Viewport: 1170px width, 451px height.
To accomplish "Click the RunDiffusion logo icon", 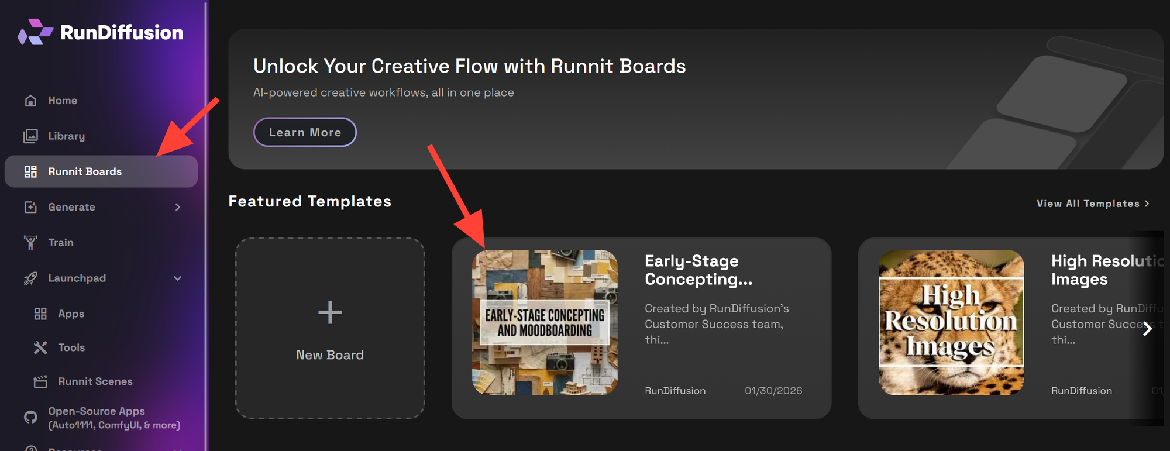I will coord(35,32).
